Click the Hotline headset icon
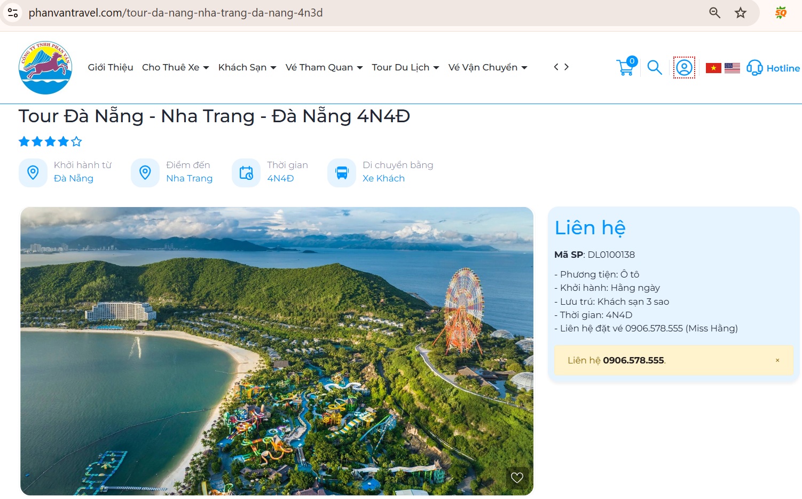The image size is (802, 499). click(x=754, y=68)
